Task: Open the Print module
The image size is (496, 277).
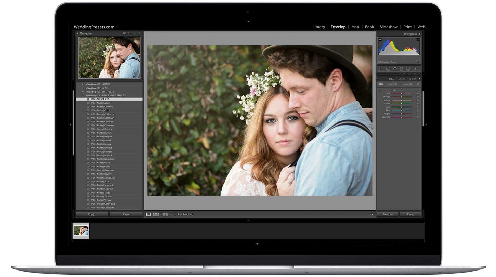Action: coord(407,27)
